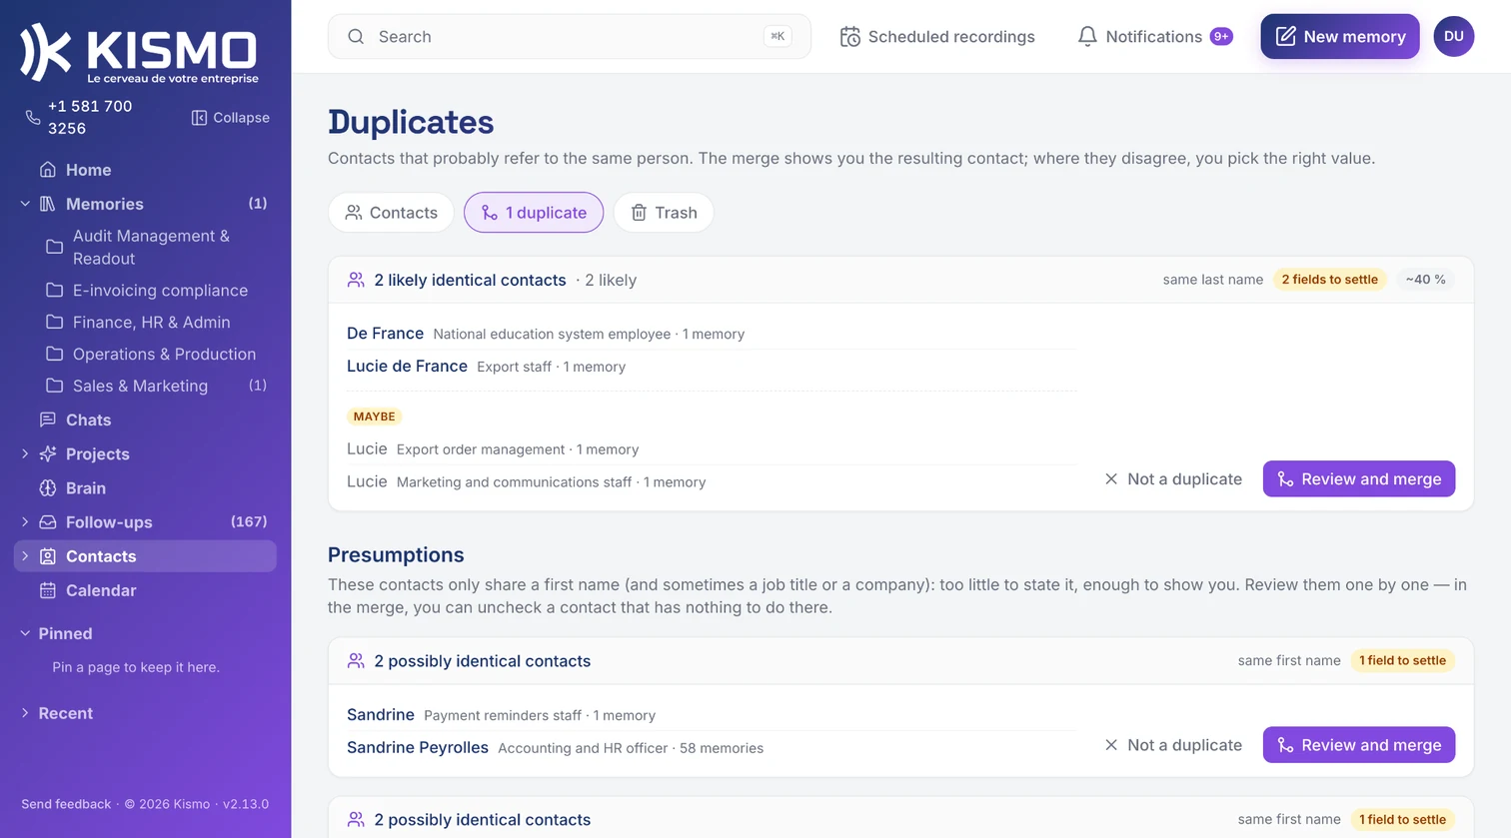Review and merge the Sandrine Peyrolles group
This screenshot has height=838, width=1511.
pos(1359,745)
